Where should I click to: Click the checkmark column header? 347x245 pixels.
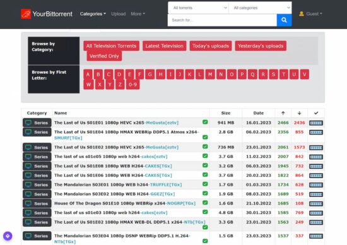316,113
